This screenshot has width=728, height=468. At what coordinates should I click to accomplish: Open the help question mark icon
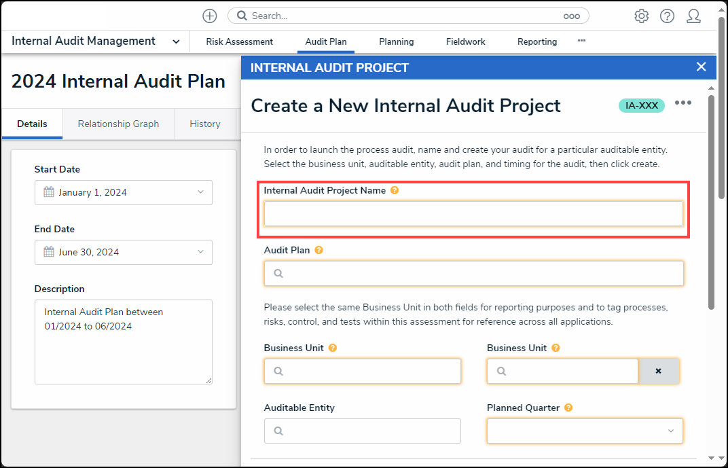pos(667,16)
